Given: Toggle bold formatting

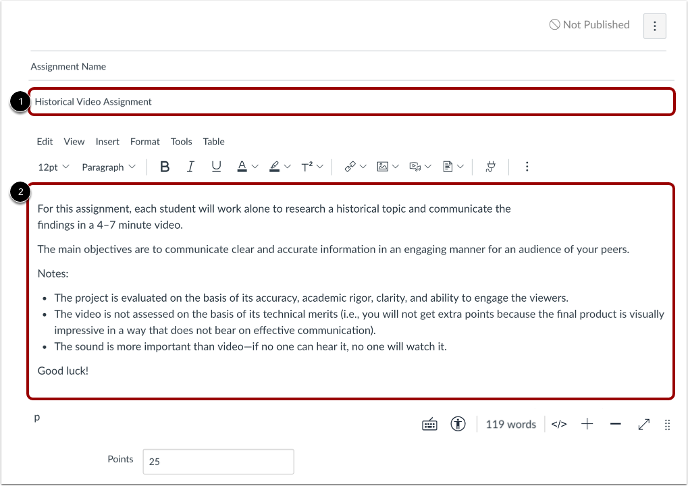Looking at the screenshot, I should point(164,166).
